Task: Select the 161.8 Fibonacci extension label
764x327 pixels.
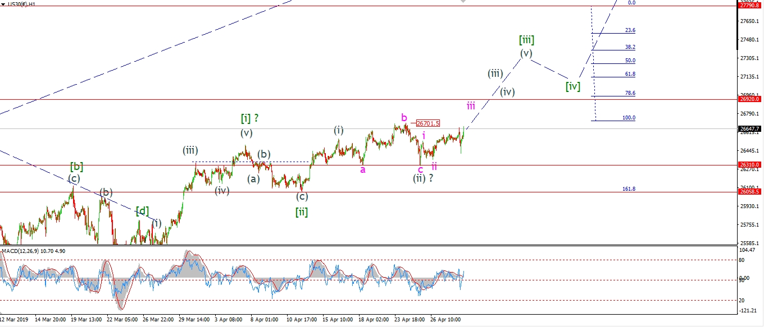Action: click(x=629, y=189)
